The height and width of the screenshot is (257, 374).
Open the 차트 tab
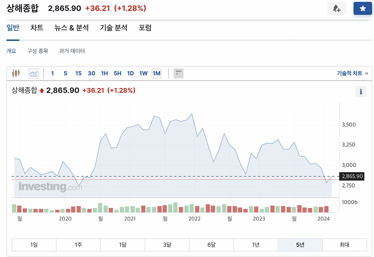(37, 28)
